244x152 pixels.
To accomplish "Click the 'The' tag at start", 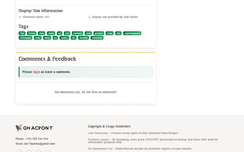I will 22,33.
